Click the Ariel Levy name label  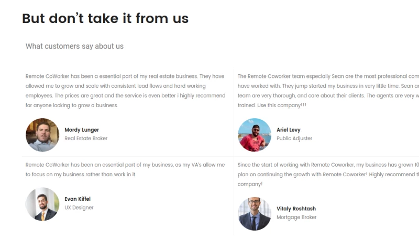[289, 130]
